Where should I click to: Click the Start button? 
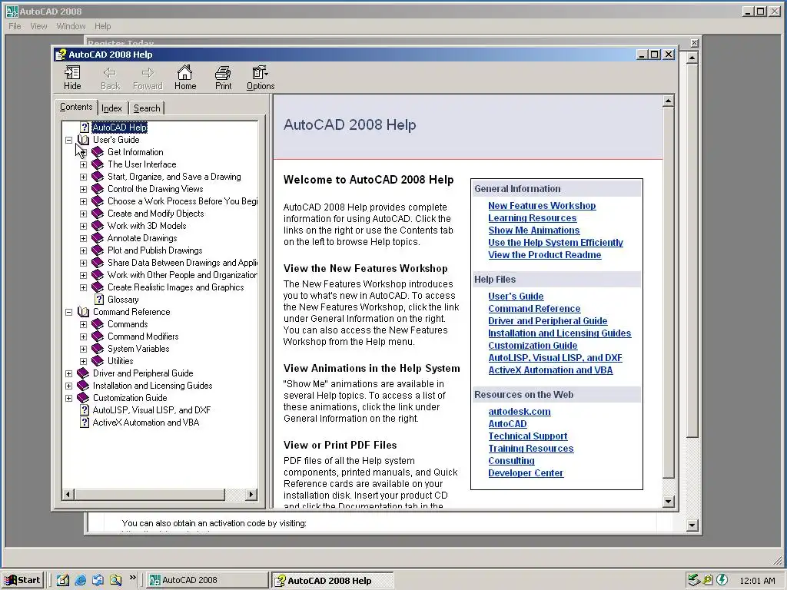[x=22, y=580]
